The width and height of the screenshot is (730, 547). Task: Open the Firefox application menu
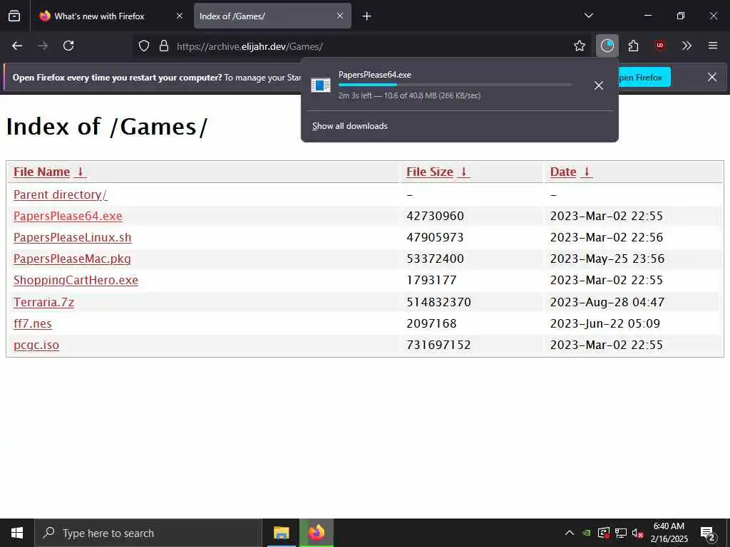[713, 46]
